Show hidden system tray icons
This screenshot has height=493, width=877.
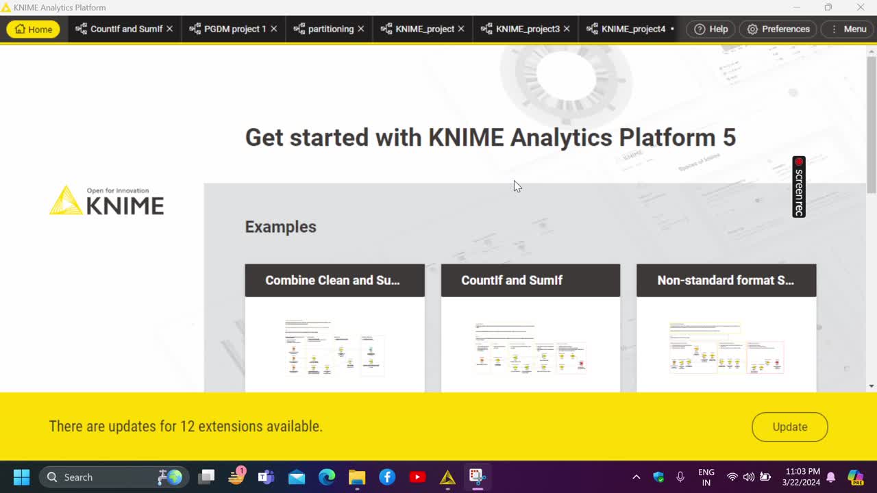pyautogui.click(x=636, y=477)
